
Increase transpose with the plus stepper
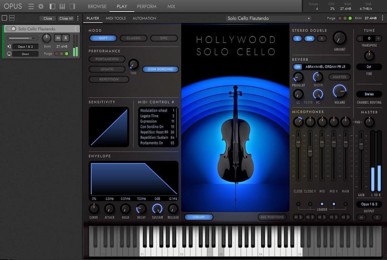coord(378,38)
